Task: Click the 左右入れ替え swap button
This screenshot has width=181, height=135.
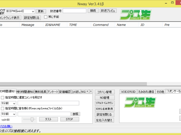Action: click(104, 120)
